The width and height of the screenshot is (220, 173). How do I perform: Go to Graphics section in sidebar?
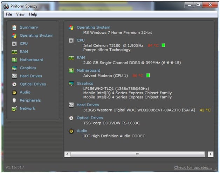[x=28, y=68]
